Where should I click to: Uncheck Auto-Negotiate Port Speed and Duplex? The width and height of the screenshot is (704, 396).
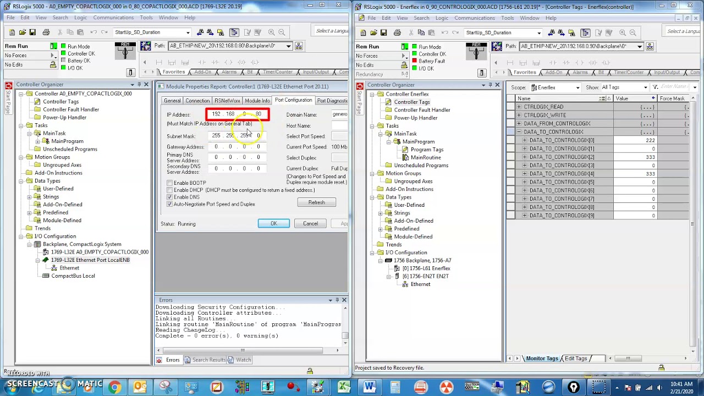pos(170,204)
